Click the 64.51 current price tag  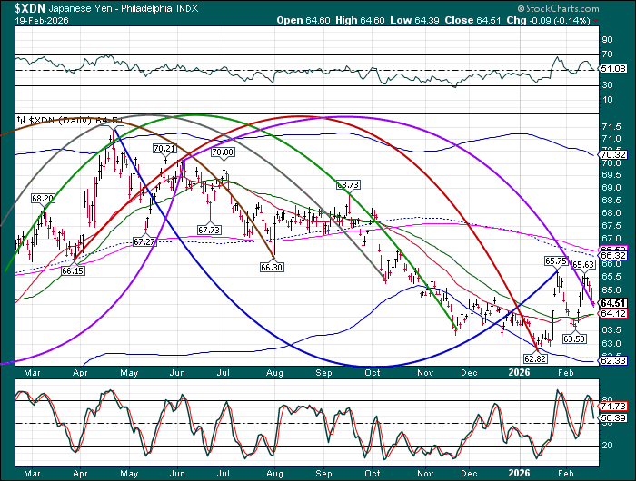tap(612, 303)
